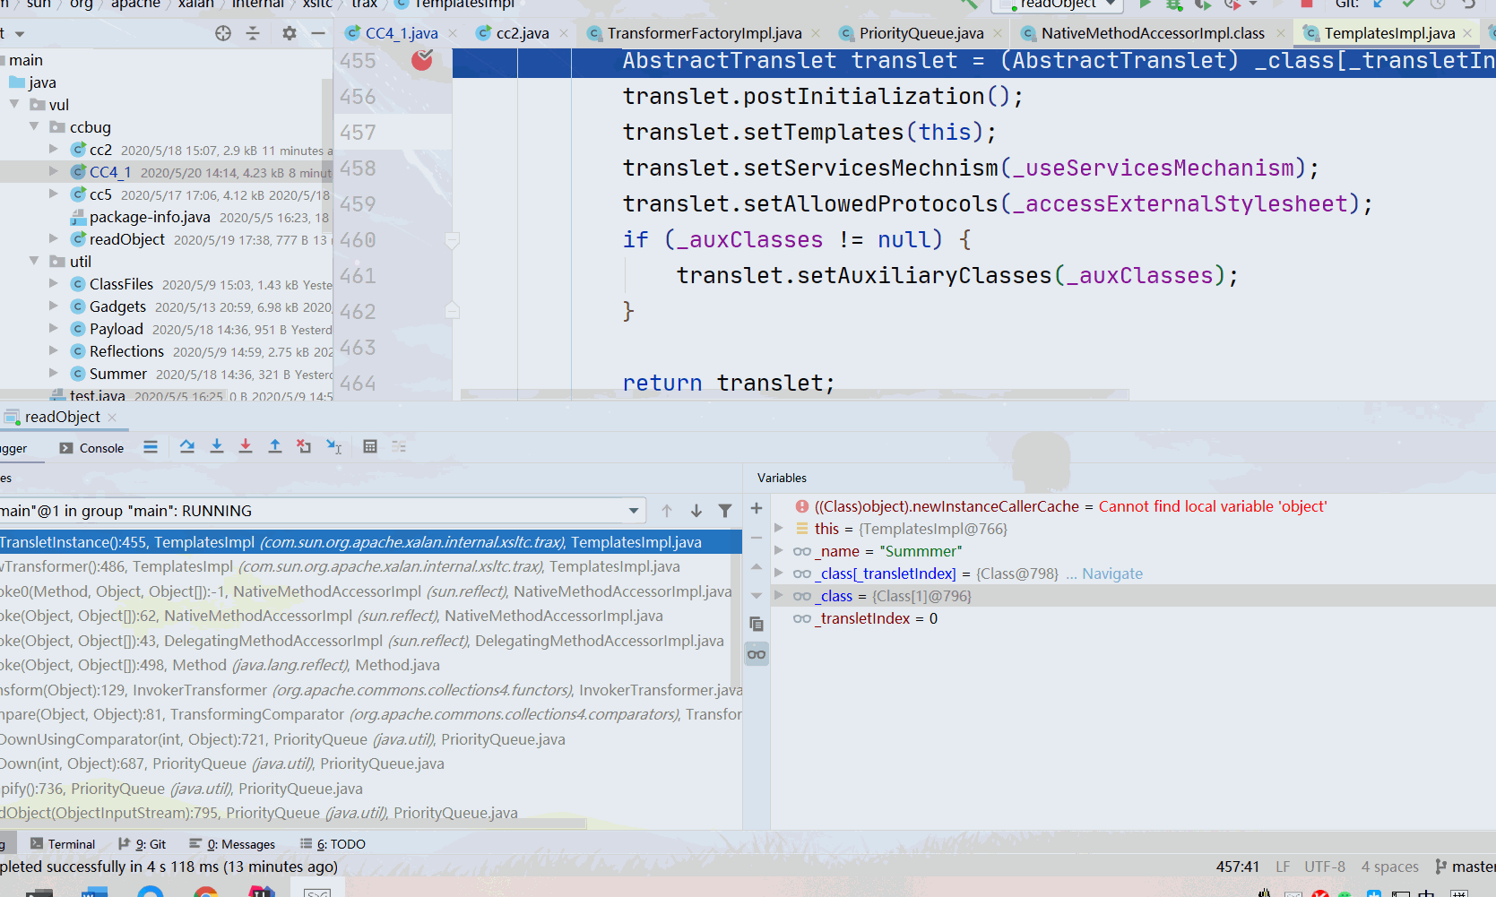Viewport: 1496px width, 897px height.
Task: Click the Step Over debugger icon
Action: click(x=186, y=446)
